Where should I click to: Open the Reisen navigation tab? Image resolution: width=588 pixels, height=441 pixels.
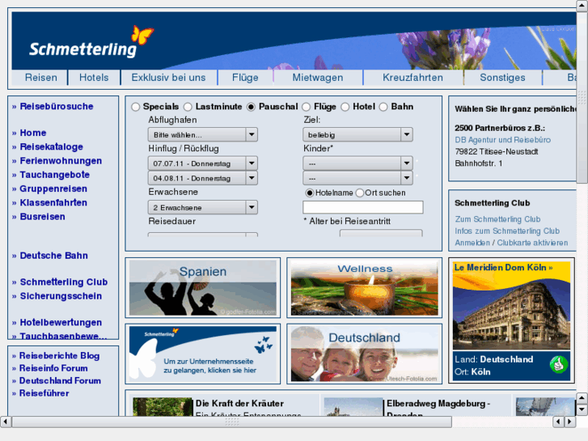(41, 78)
